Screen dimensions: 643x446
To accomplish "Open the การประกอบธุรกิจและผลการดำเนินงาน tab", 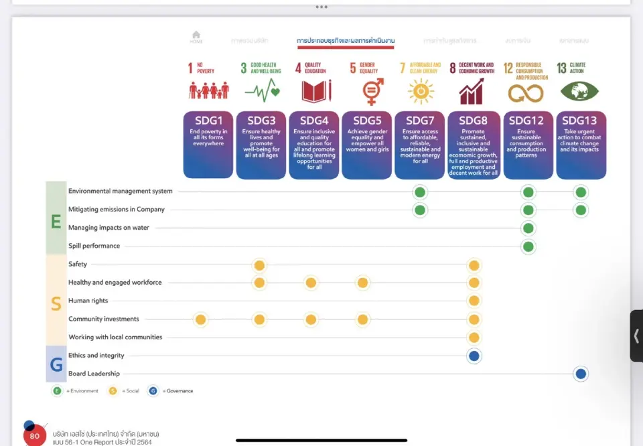I will point(346,41).
